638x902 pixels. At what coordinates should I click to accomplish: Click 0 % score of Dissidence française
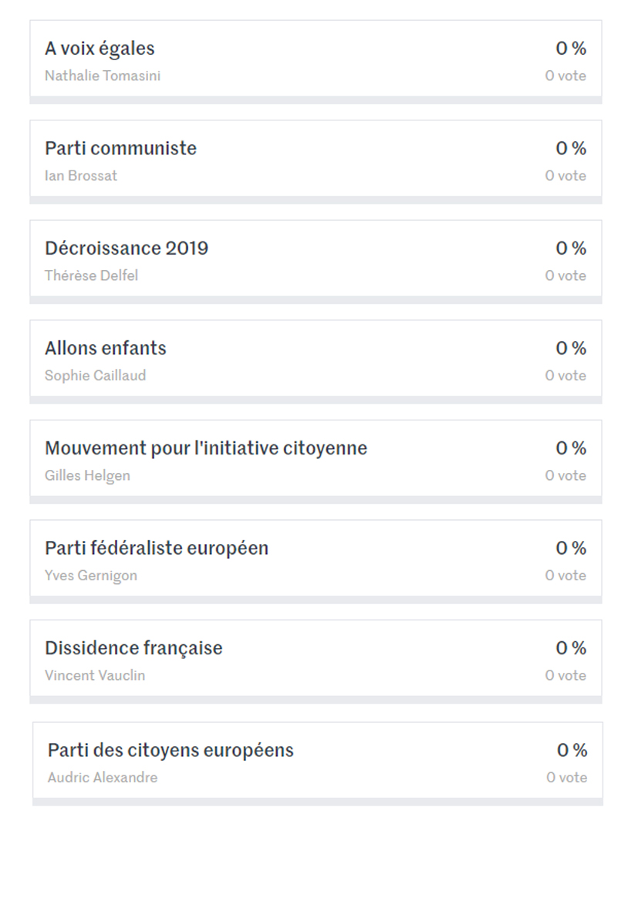click(x=571, y=648)
